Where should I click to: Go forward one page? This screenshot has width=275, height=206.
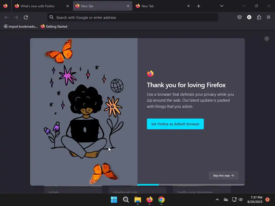pyautogui.click(x=16, y=17)
